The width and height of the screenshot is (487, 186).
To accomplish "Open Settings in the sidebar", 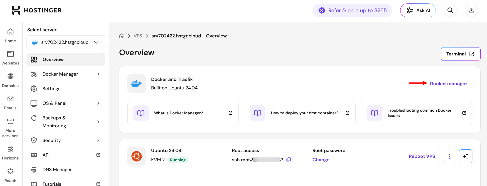I will (x=66, y=89).
